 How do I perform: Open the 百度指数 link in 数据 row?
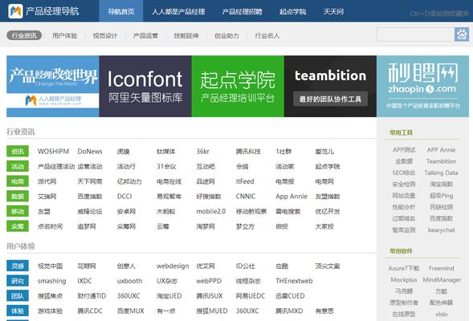(90, 197)
